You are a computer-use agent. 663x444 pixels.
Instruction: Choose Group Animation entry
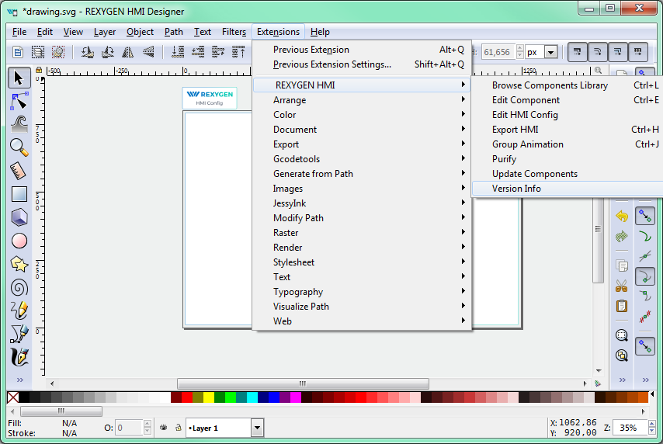[568, 144]
